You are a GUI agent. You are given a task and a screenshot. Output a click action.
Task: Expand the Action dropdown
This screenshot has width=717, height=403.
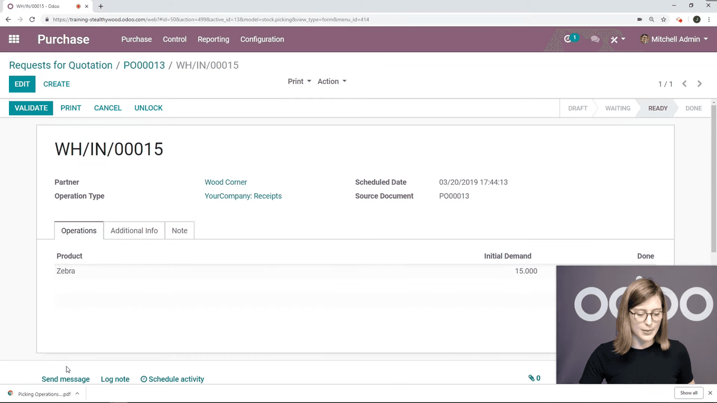(332, 82)
